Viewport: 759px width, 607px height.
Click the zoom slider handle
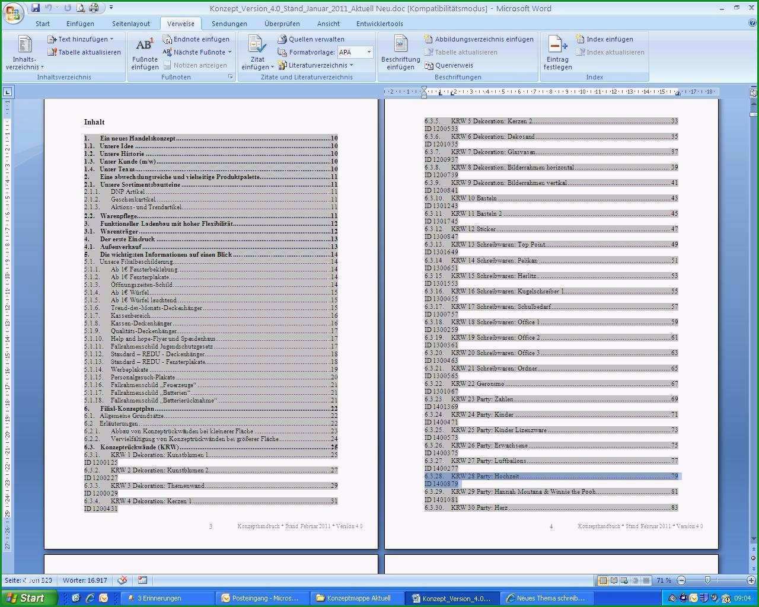pyautogui.click(x=707, y=580)
